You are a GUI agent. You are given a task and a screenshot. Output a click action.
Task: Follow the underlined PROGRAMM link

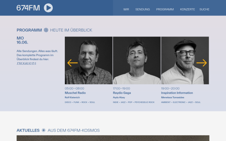[26, 63]
